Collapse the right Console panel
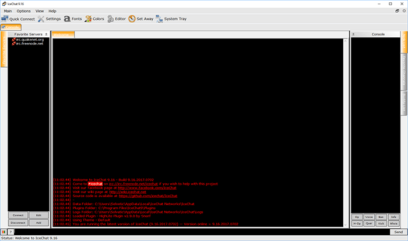408x241 pixels. pyautogui.click(x=353, y=34)
